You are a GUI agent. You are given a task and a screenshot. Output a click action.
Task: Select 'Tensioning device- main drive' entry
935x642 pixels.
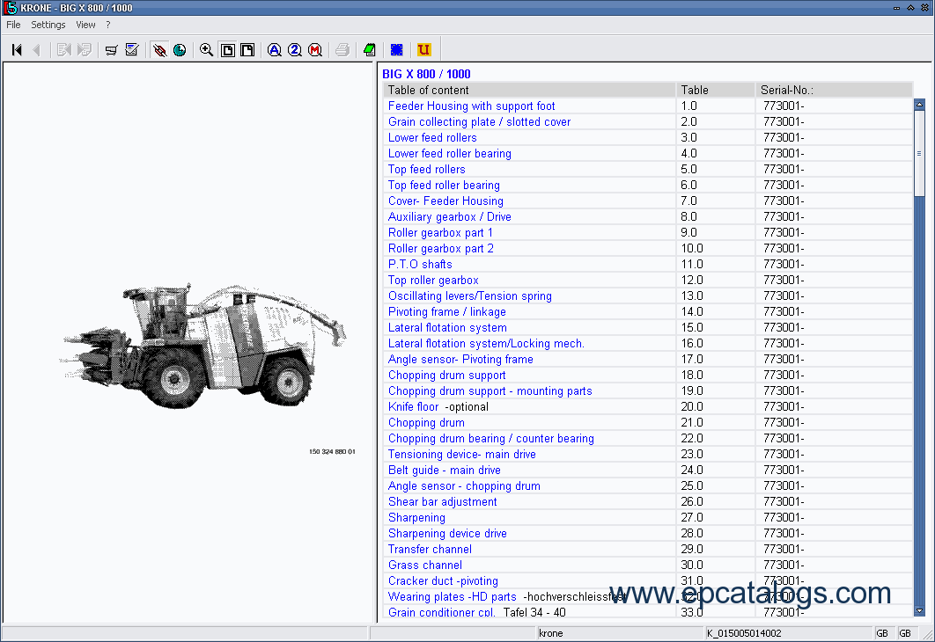(x=462, y=455)
